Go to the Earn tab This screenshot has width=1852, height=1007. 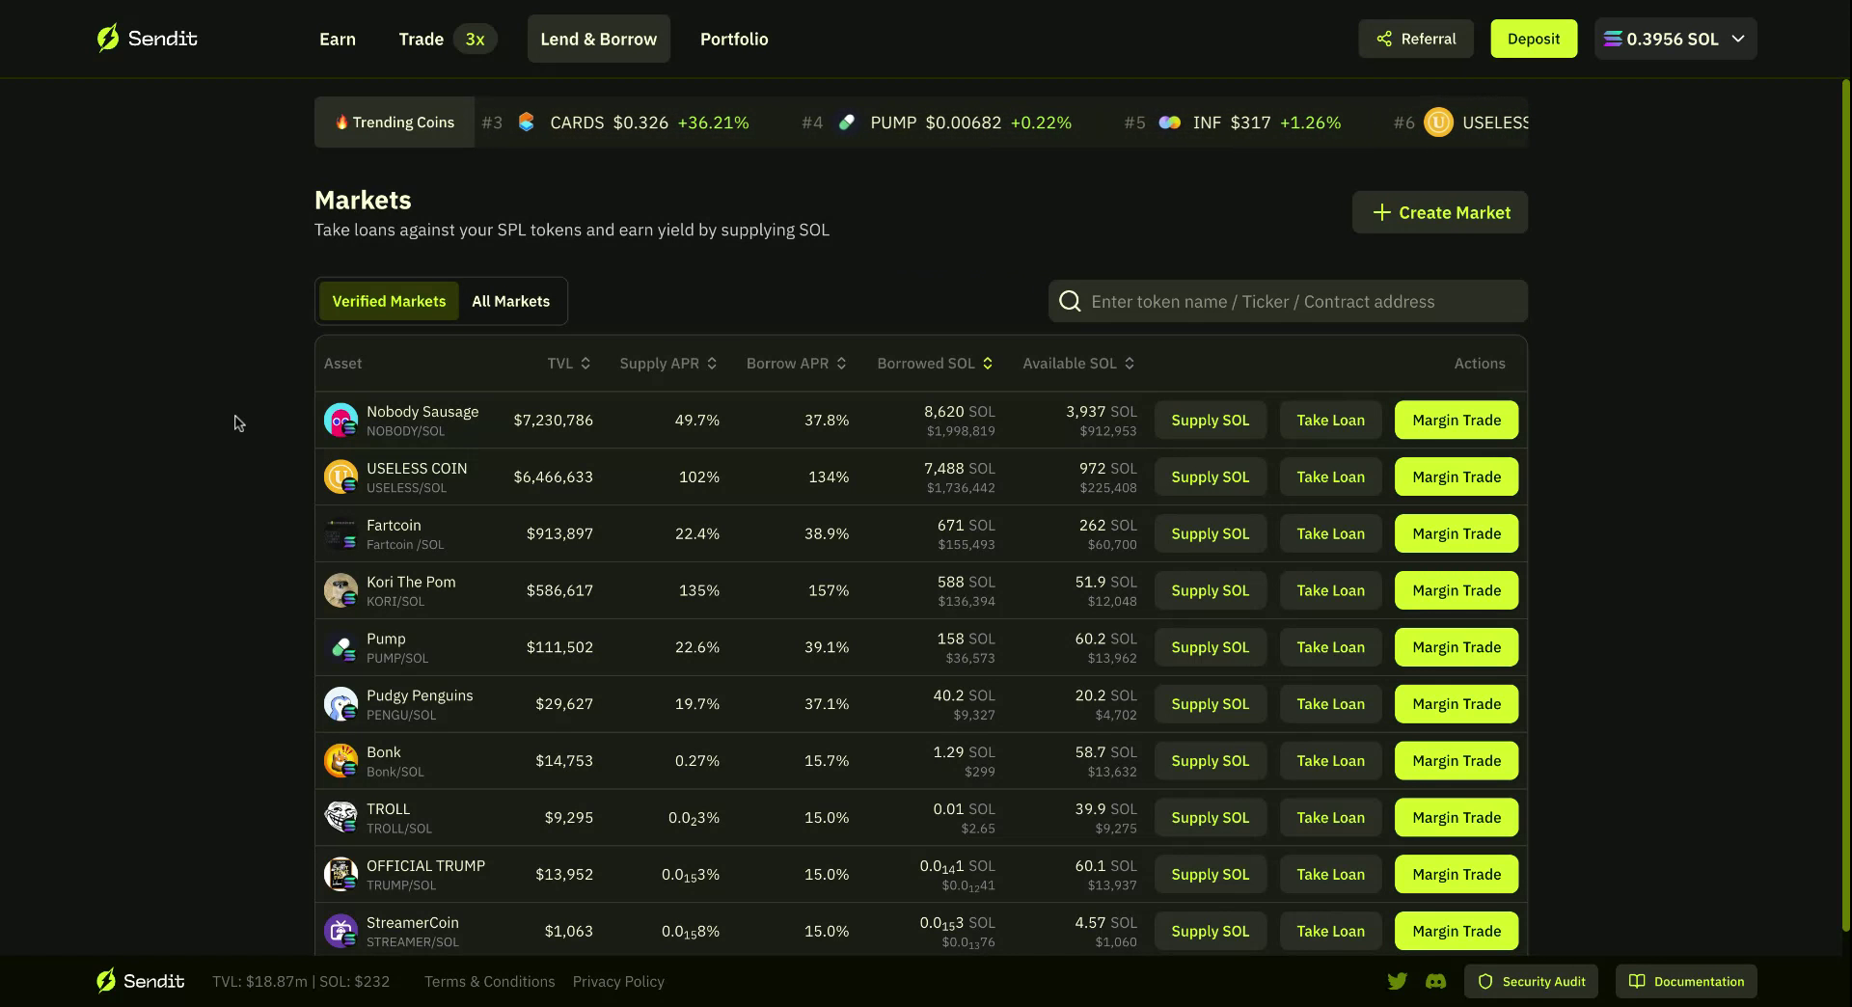point(338,39)
